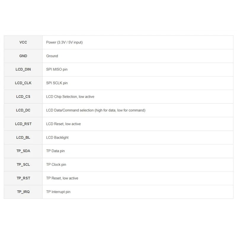This screenshot has width=237, height=237.
Task: Select the "Ground" description text
Action: [x=52, y=56]
